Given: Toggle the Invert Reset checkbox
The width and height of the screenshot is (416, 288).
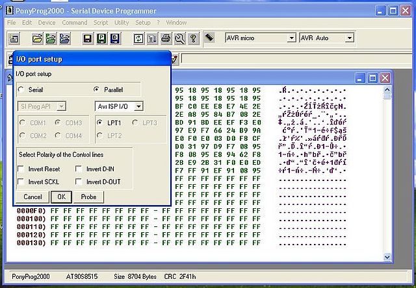Looking at the screenshot, I should pyautogui.click(x=21, y=169).
